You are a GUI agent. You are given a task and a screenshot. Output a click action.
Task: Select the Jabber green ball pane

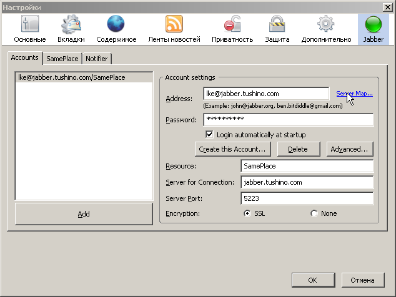tap(374, 29)
